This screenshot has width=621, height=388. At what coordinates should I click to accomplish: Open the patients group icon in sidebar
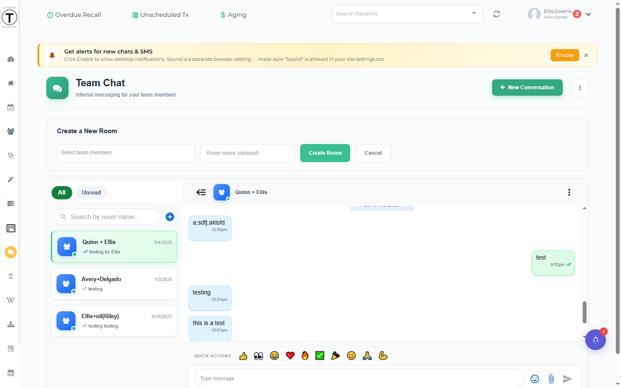[11, 131]
